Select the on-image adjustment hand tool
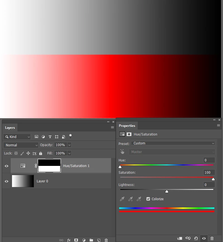 tap(122, 152)
